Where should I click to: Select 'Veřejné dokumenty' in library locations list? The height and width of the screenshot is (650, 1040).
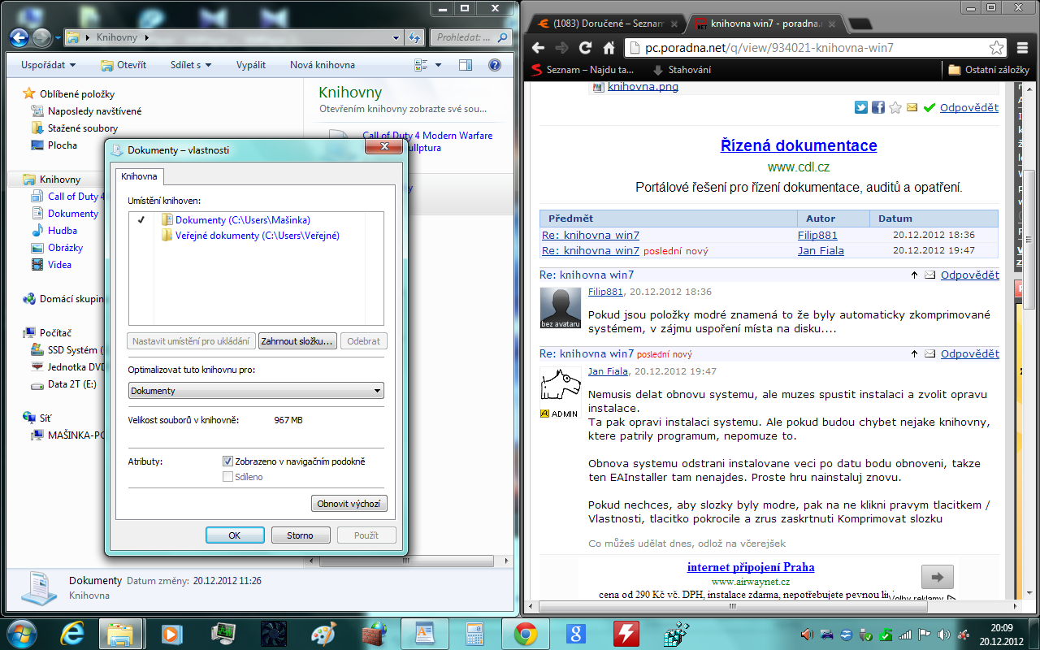coord(257,236)
